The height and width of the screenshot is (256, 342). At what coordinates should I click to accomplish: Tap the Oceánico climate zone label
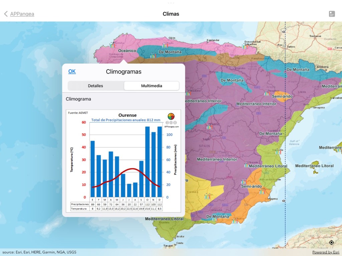click(127, 50)
